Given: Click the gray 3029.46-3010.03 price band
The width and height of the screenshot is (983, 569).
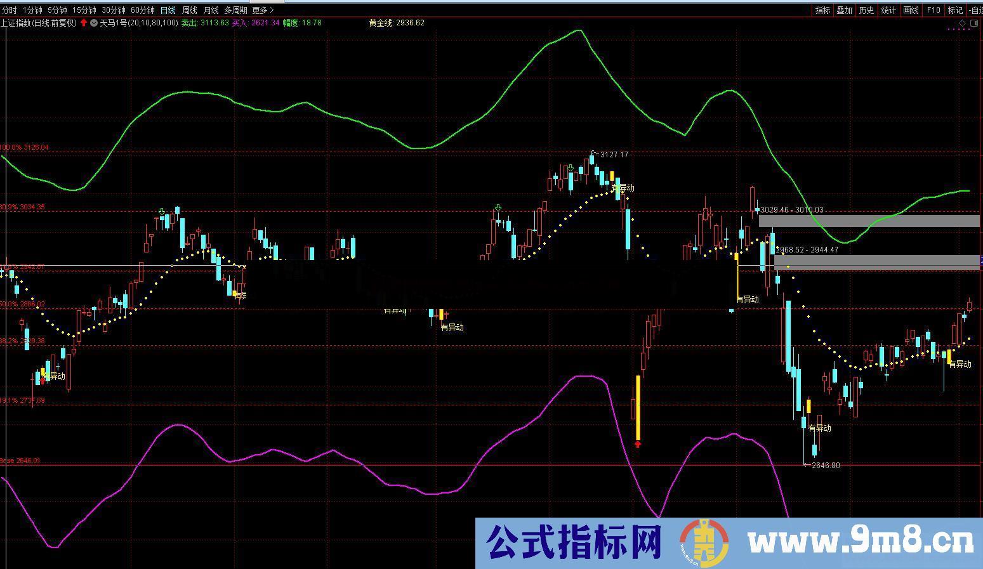Looking at the screenshot, I should (869, 221).
